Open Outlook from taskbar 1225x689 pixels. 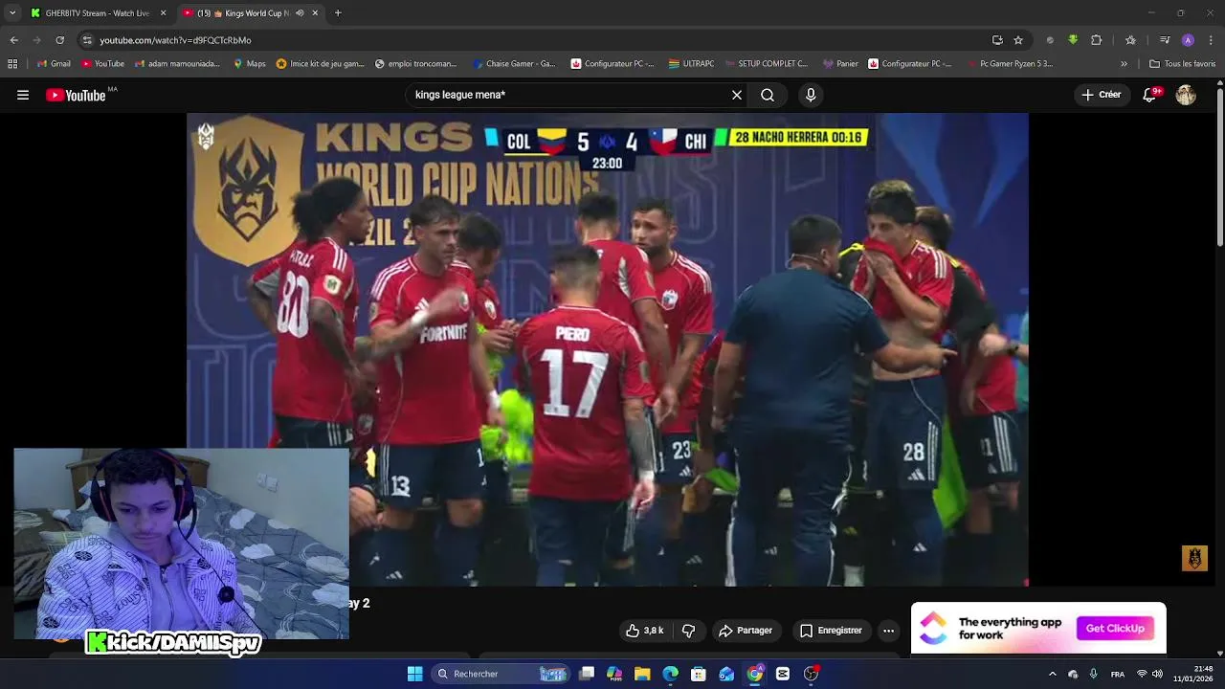click(726, 674)
